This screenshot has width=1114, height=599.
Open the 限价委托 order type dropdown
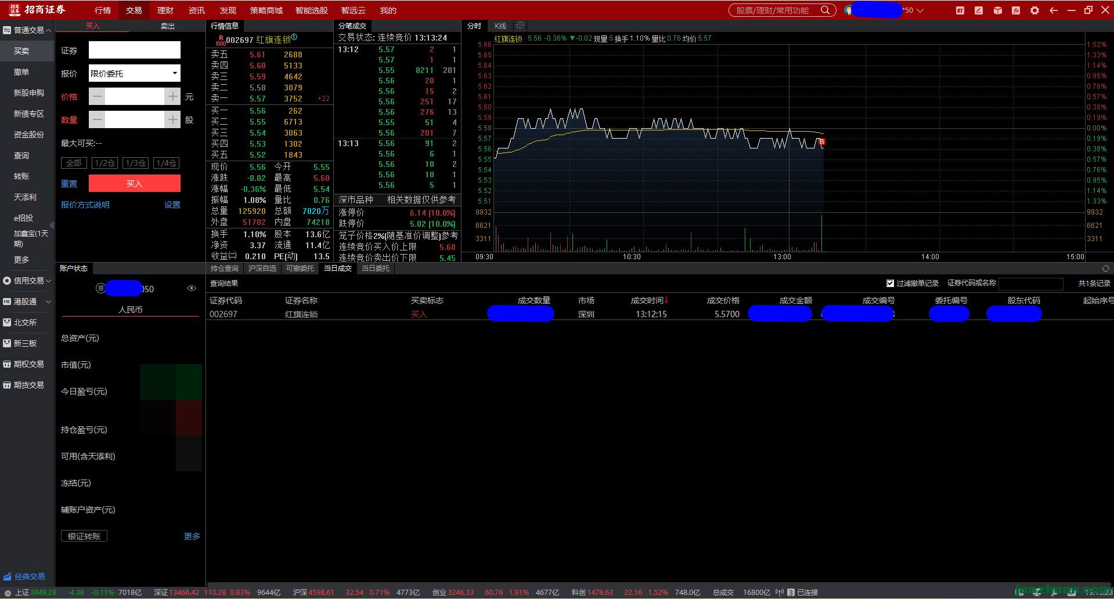(x=134, y=74)
